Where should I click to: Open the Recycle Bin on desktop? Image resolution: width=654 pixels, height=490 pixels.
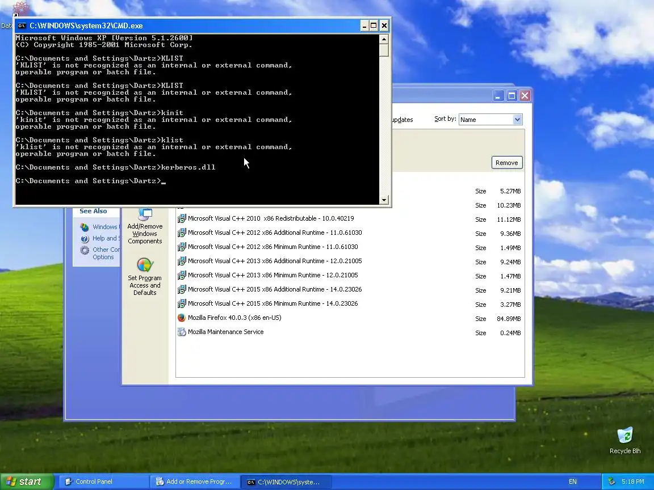pyautogui.click(x=625, y=441)
